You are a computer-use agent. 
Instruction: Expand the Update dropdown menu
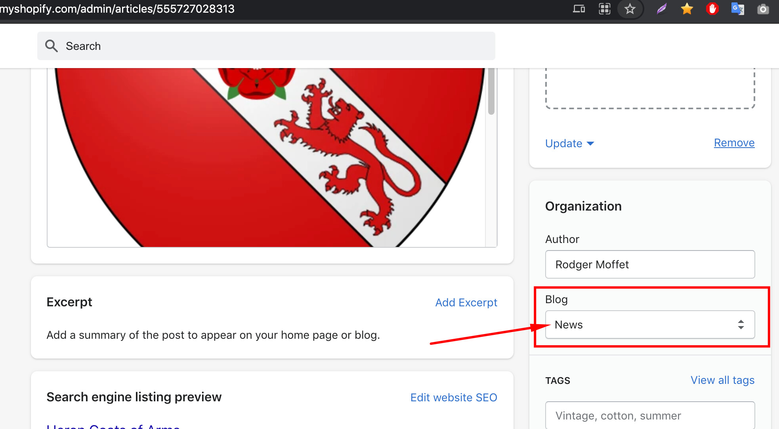pos(569,143)
